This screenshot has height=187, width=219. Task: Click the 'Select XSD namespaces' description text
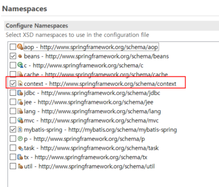(77, 35)
